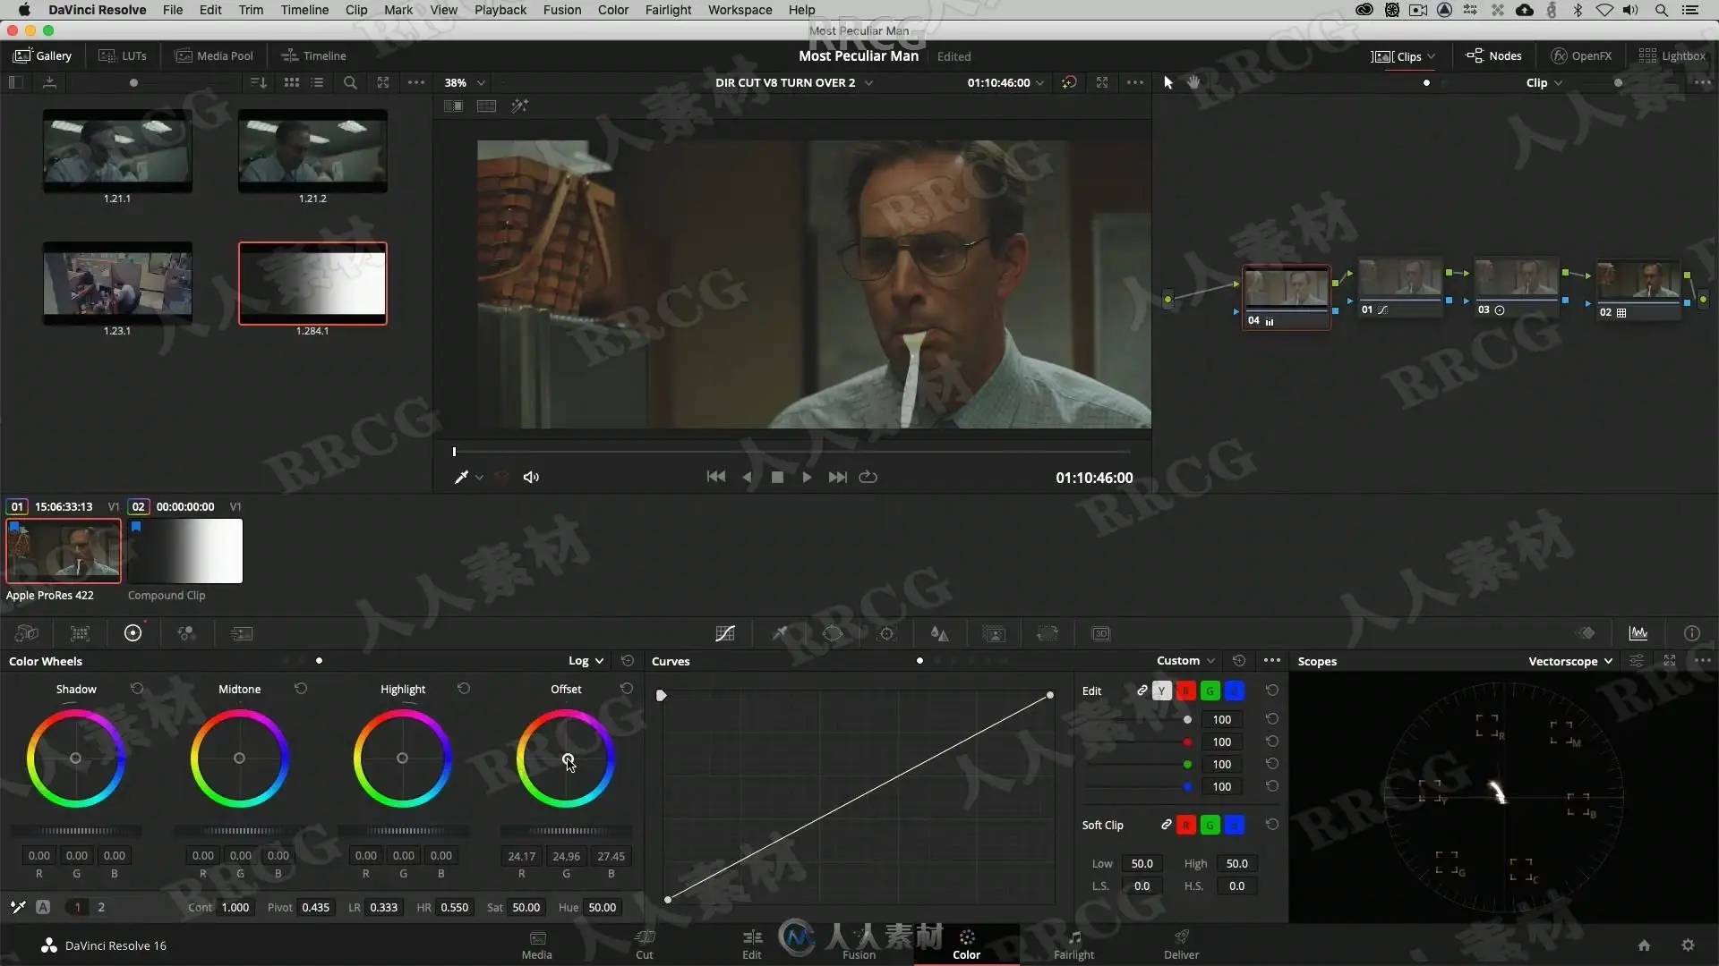Click the Shadow master wheel jog slider
This screenshot has width=1719, height=966.
pos(76,831)
